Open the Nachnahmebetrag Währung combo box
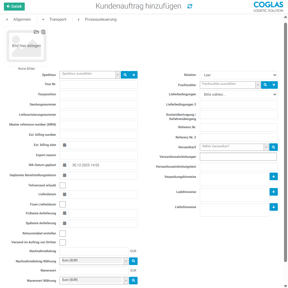Viewport: 288px width, 288px height. 94,261
